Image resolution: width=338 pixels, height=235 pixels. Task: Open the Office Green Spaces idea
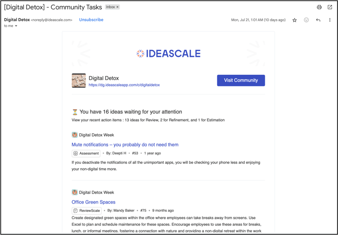tap(93, 202)
